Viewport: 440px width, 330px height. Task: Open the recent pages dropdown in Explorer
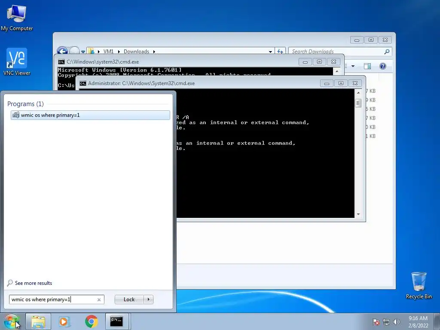pos(83,52)
